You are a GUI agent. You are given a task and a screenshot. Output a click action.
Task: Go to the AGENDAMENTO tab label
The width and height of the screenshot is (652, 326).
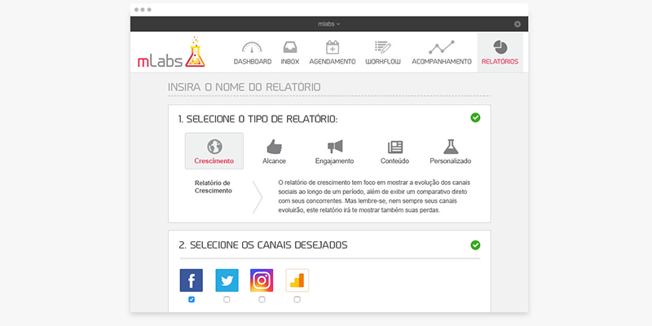pos(333,62)
